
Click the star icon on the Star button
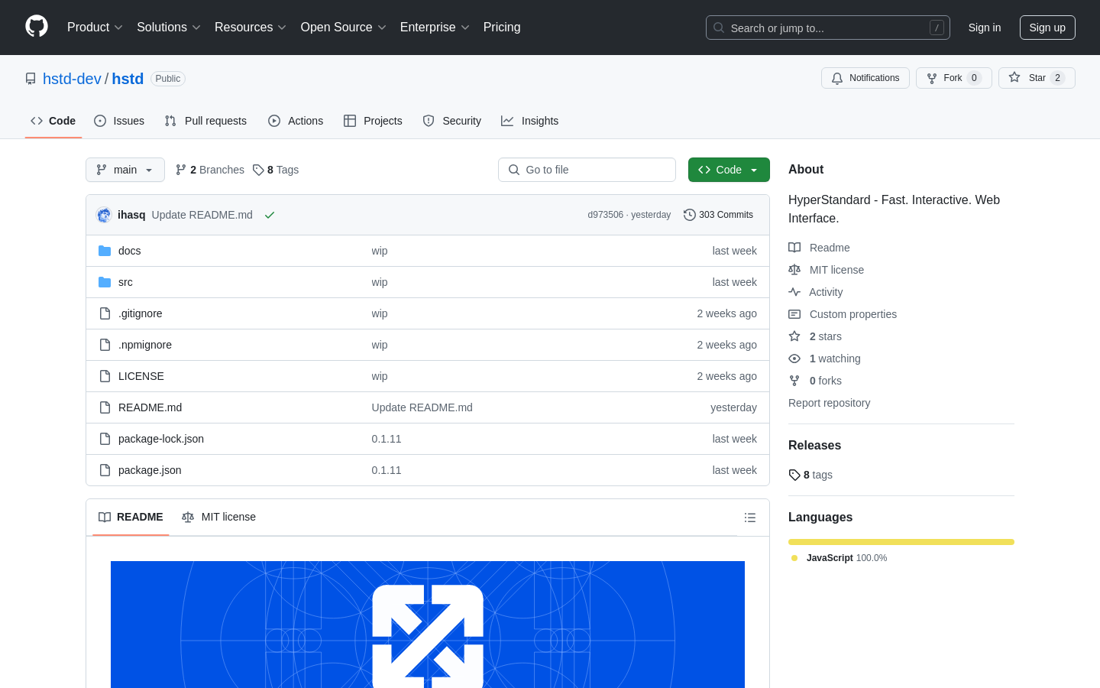[x=1014, y=77]
